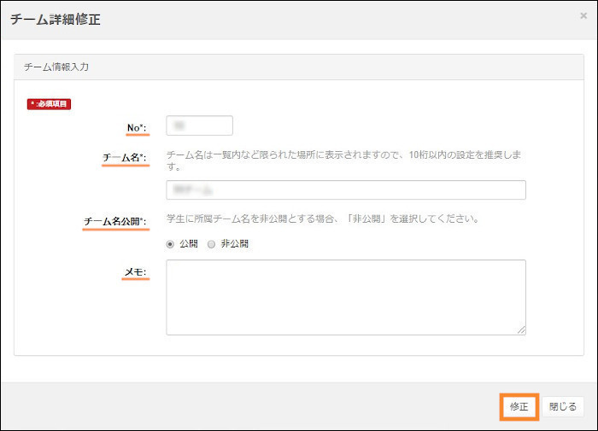The height and width of the screenshot is (431, 598).
Task: Click the 非公開 option label text
Action: [x=235, y=244]
